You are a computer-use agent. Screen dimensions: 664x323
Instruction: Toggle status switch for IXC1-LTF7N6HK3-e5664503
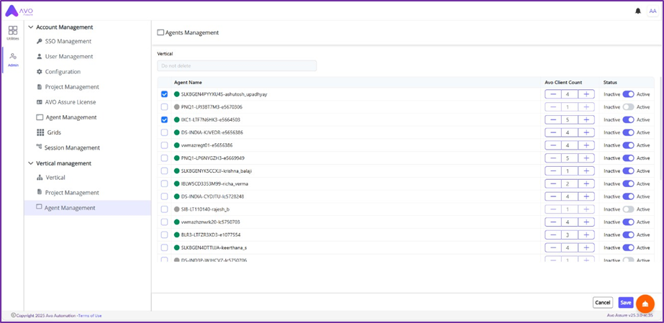tap(628, 119)
